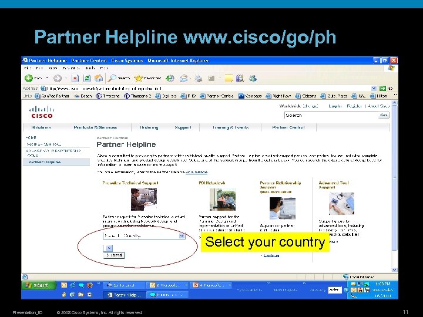
Task: Open the Back button history arrow
Action: (x=47, y=78)
